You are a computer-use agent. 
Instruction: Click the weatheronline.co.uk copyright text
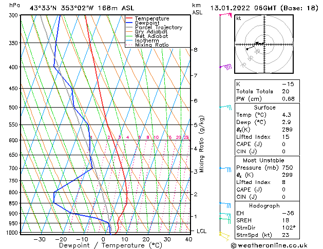pyautogui.click(x=269, y=245)
